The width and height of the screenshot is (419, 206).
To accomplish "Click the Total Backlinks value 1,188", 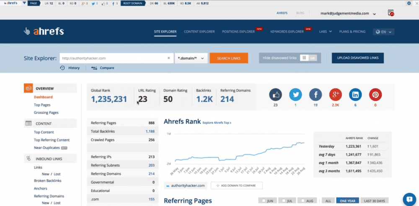I will coord(150,131).
